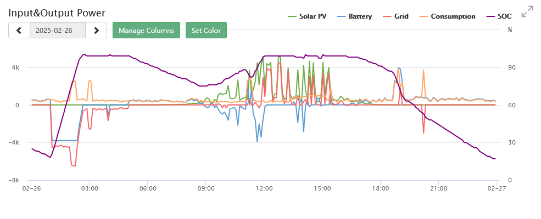This screenshot has height=219, width=541.
Task: Click the blue Battery legend line marker
Action: pyautogui.click(x=339, y=16)
